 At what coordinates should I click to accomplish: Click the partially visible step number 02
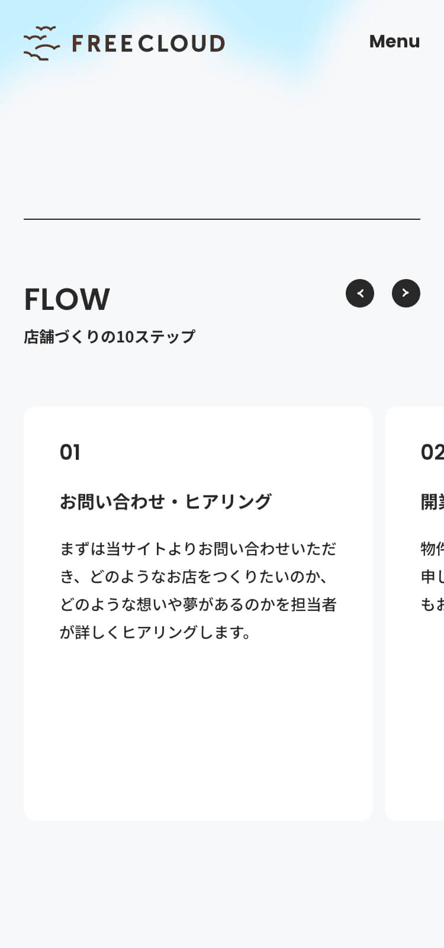[432, 453]
